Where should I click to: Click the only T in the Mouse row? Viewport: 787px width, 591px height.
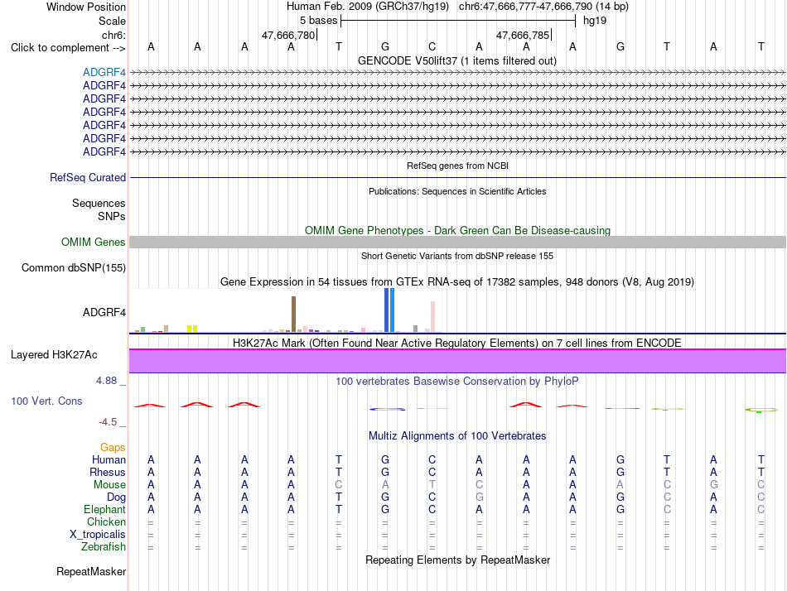432,485
